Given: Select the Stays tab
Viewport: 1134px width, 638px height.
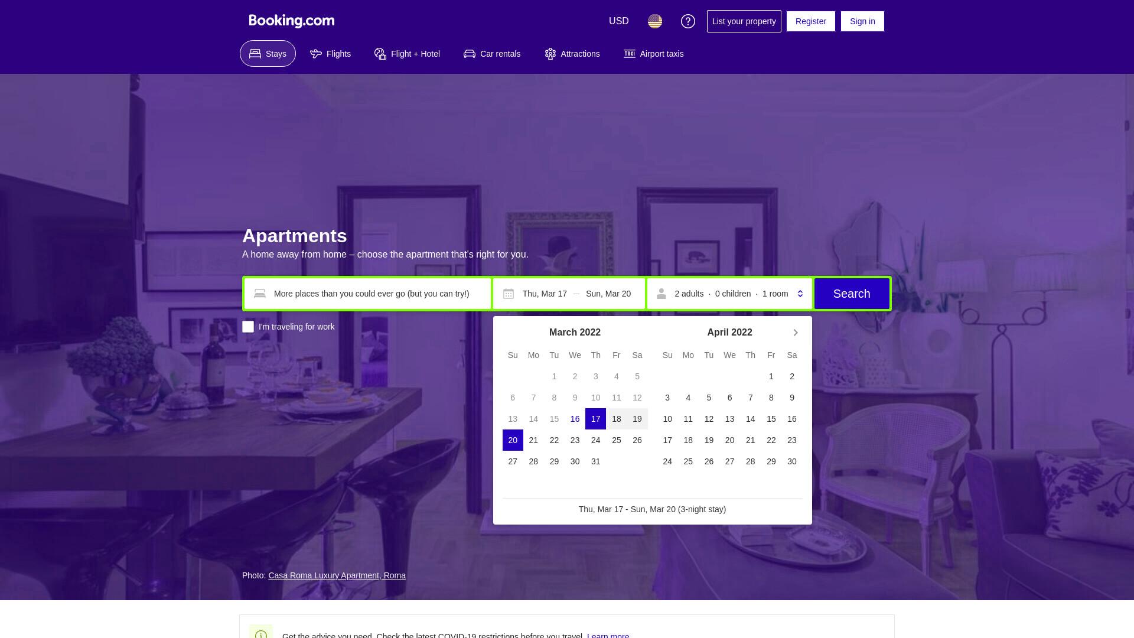Looking at the screenshot, I should tap(268, 54).
